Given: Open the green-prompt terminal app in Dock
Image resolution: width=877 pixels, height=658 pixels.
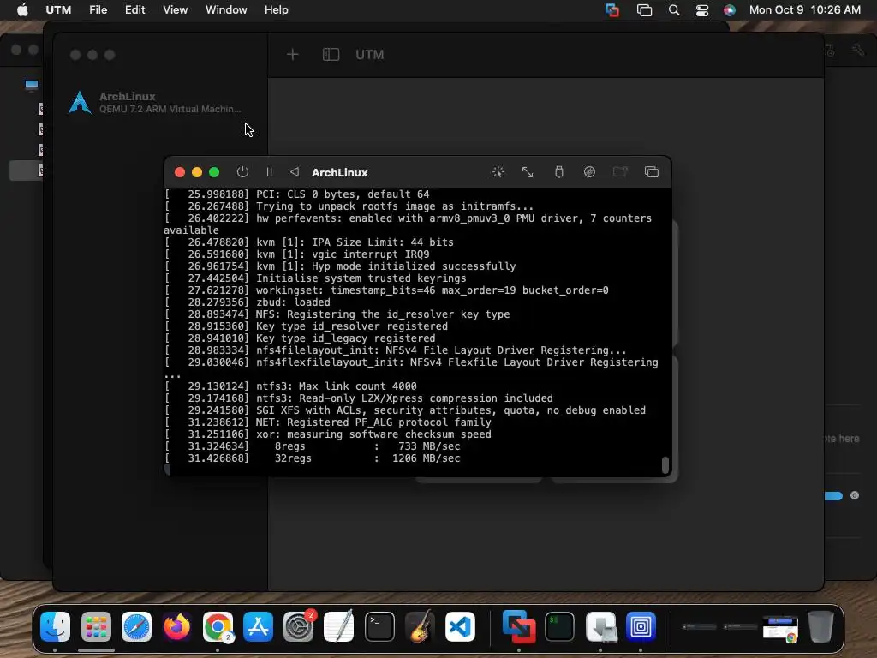Looking at the screenshot, I should [x=559, y=626].
